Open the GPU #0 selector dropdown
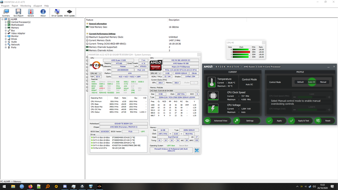338x190 pixels. [x=155, y=73]
